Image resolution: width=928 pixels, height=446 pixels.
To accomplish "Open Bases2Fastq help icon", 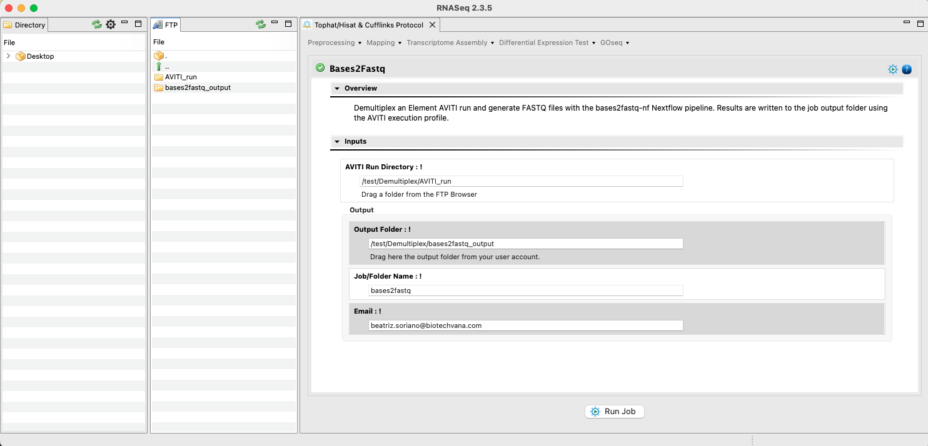I will coord(907,69).
